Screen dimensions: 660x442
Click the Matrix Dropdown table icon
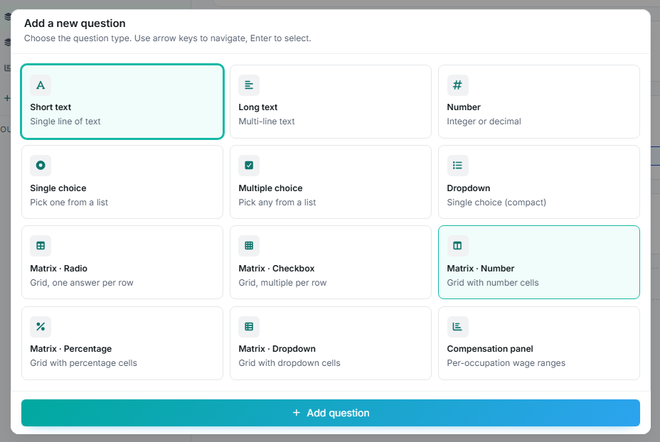[x=249, y=326]
